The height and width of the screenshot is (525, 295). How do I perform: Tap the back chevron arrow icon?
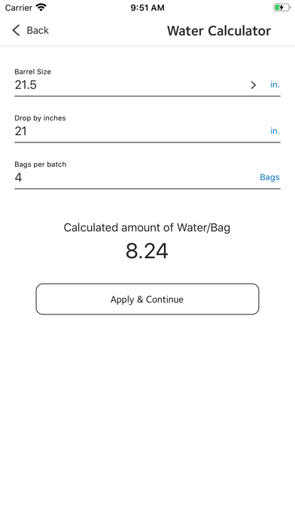coord(16,30)
